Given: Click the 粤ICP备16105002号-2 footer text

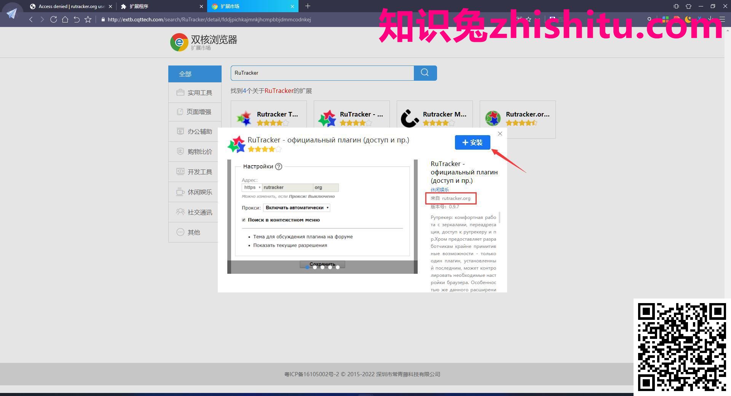Looking at the screenshot, I should pyautogui.click(x=311, y=374).
